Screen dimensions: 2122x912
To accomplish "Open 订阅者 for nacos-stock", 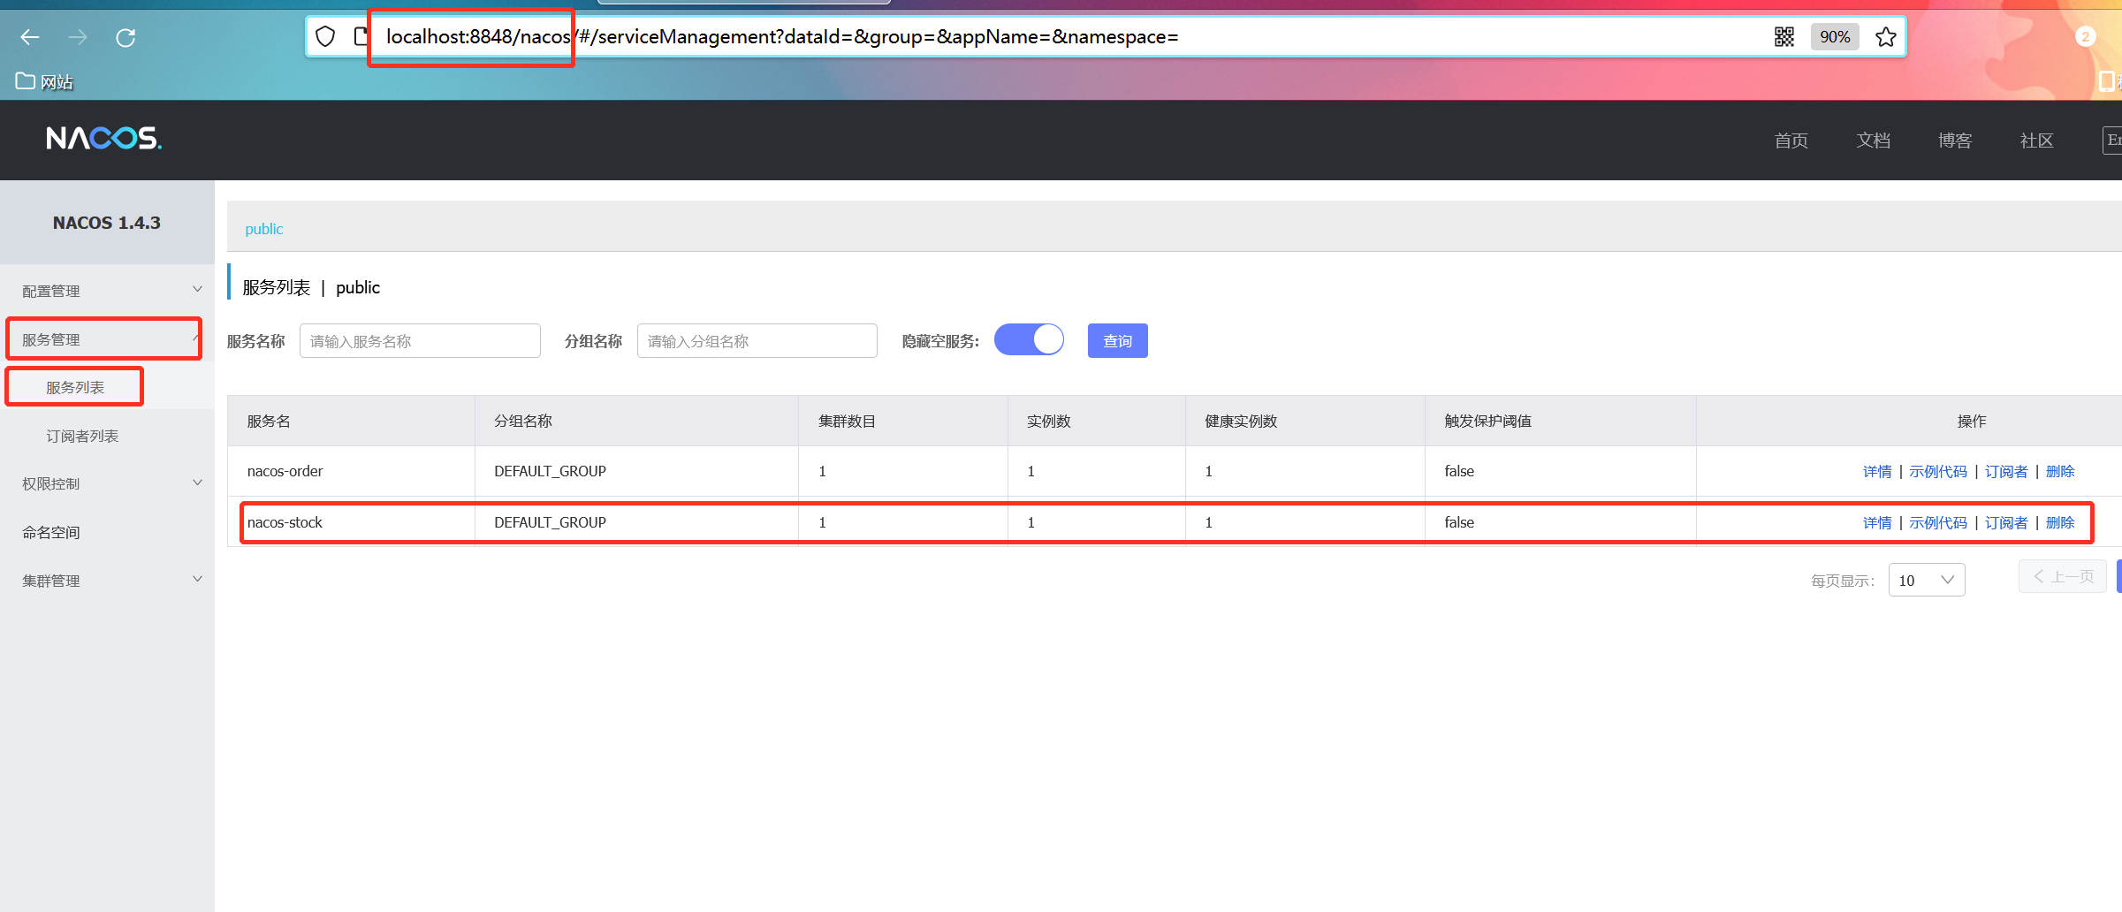I will coord(2006,523).
